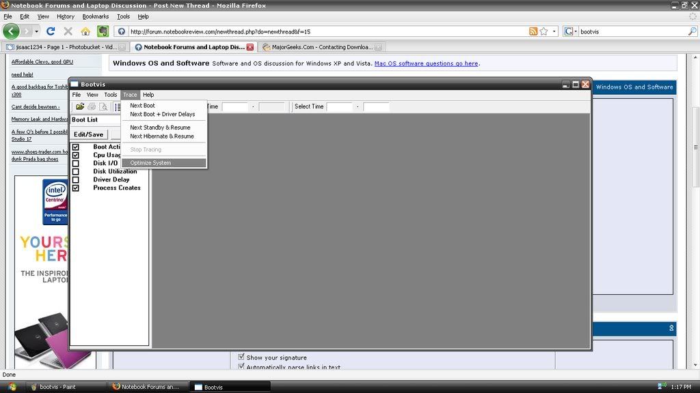Toggle the Cpu Usage checkbox

[75, 155]
